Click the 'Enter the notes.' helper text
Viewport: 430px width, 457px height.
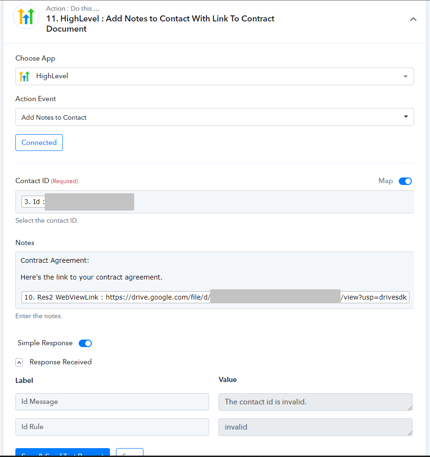(39, 316)
